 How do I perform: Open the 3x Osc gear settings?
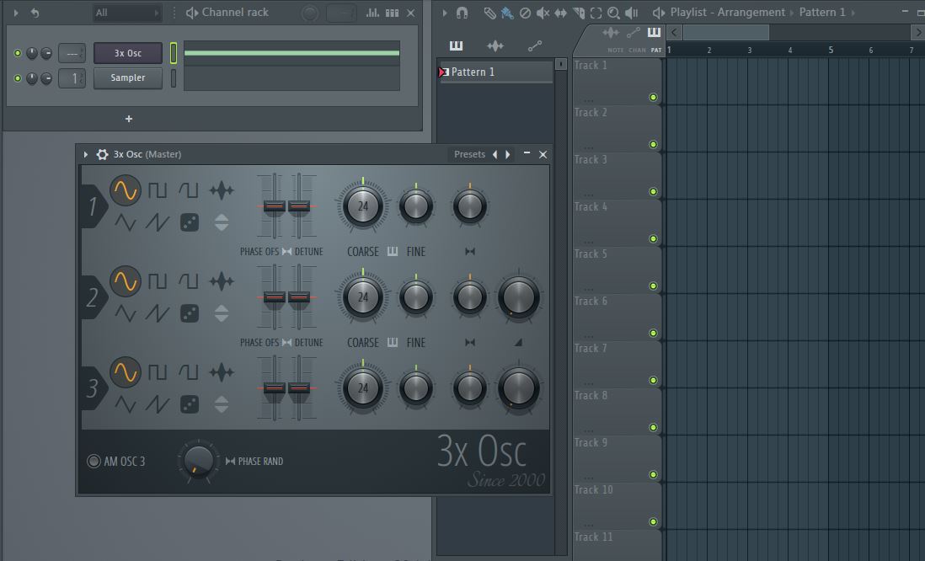(102, 154)
